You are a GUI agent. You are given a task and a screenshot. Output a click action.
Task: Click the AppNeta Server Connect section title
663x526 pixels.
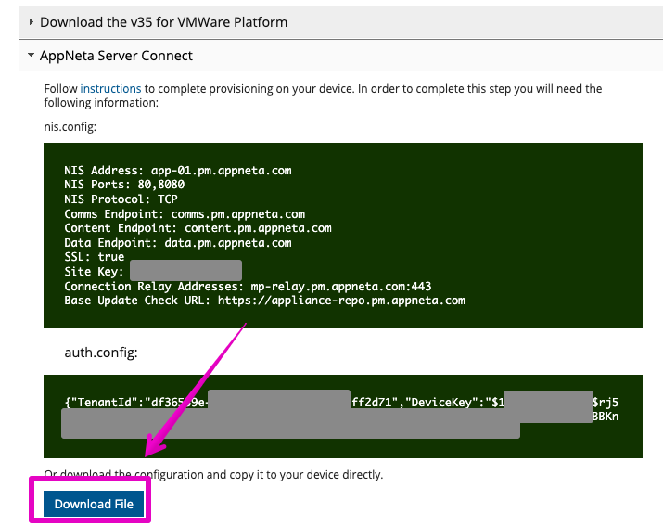116,56
